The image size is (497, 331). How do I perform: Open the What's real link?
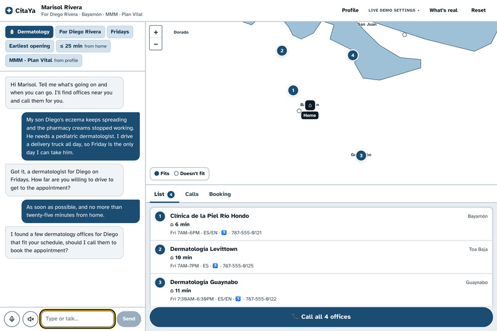coord(443,10)
